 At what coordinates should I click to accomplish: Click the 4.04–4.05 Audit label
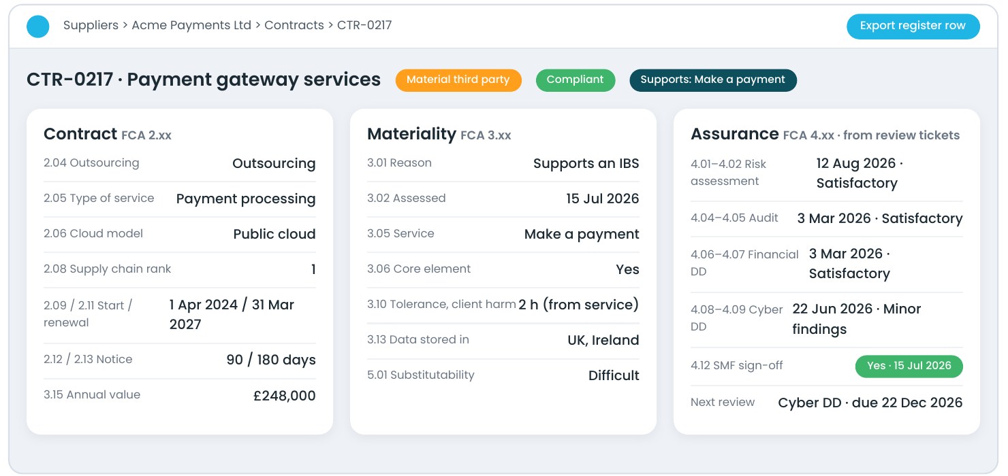tap(735, 218)
